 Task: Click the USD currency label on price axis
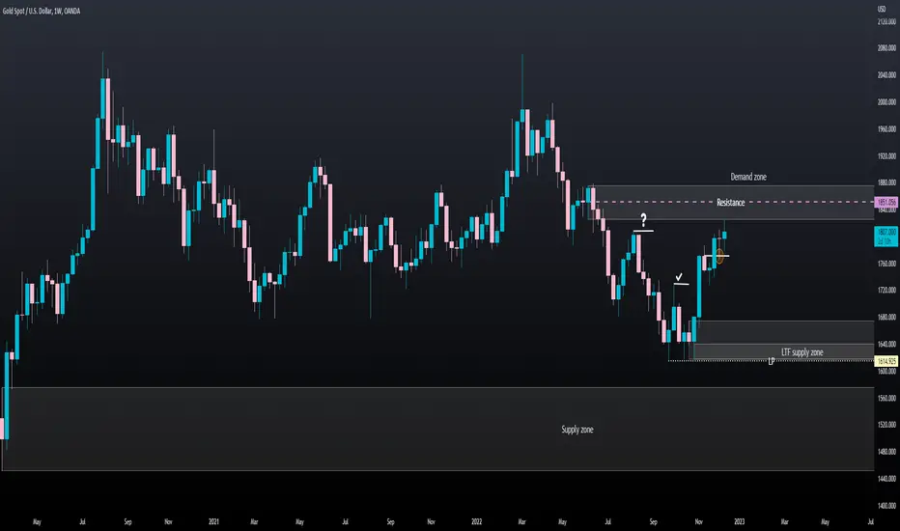882,10
